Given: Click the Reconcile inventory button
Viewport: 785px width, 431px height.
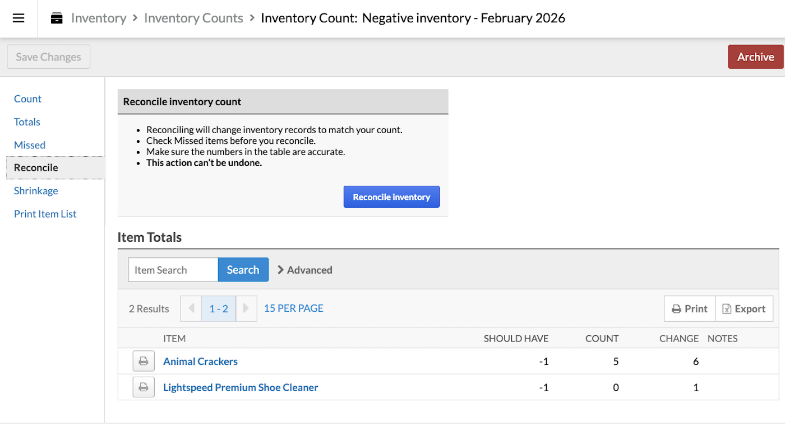Looking at the screenshot, I should (x=391, y=196).
